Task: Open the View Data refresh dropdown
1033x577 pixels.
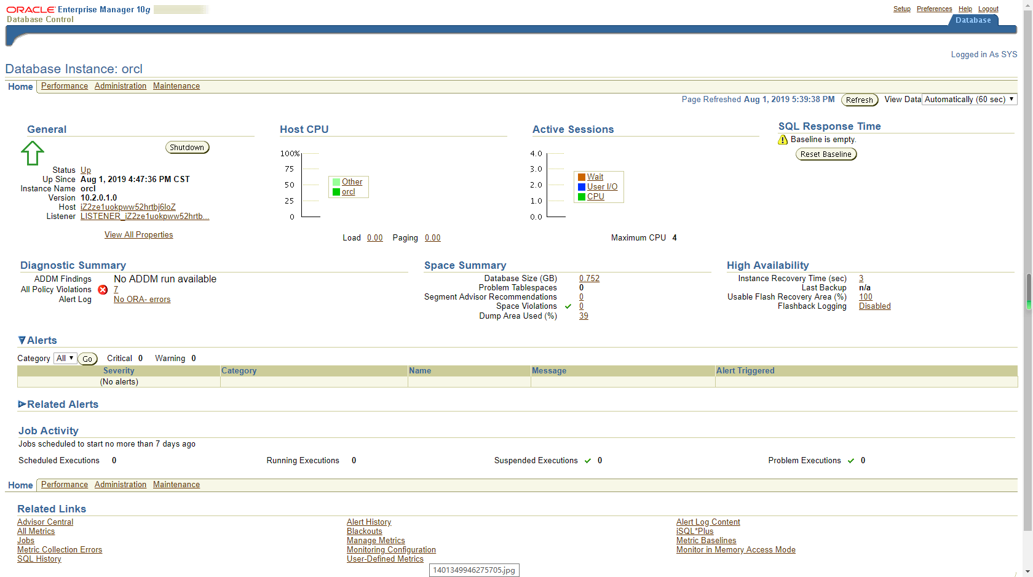Action: 970,99
